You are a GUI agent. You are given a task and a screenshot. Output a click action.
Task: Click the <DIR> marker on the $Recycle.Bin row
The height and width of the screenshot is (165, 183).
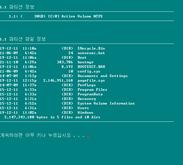click(67, 48)
